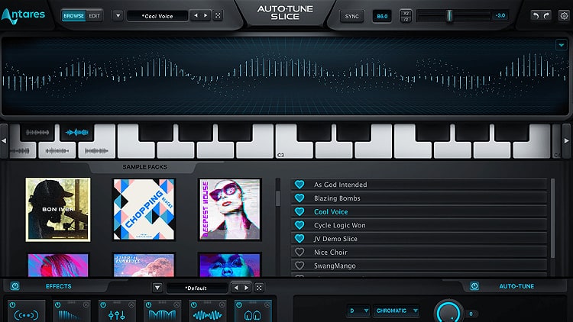Open the Chromatic scale dropdown
Viewport: 573px width, 322px height.
click(397, 311)
